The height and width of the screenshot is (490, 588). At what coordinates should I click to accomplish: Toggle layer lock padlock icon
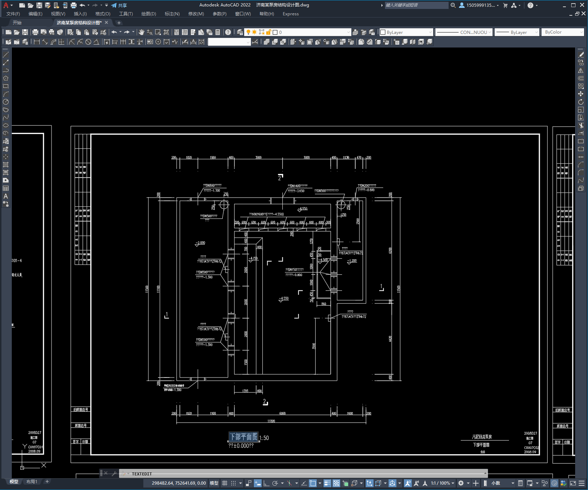click(268, 32)
